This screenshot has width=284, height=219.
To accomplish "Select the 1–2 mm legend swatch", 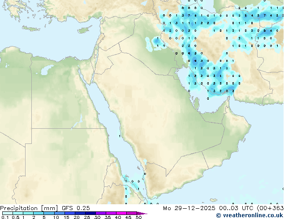I will pos(28,213).
